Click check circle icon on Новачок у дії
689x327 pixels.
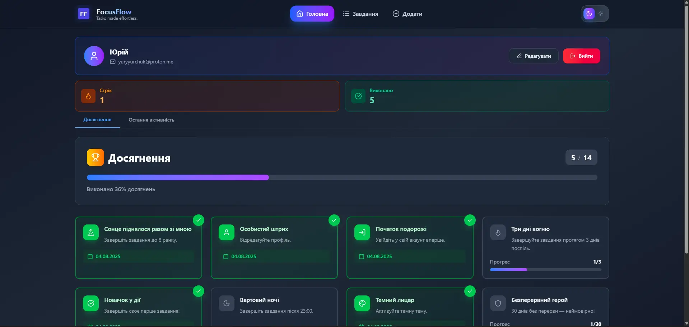point(91,303)
